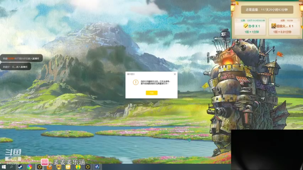Click the upper 欢迎 entry notification bubble
This screenshot has width=303, height=170.
click(21, 58)
